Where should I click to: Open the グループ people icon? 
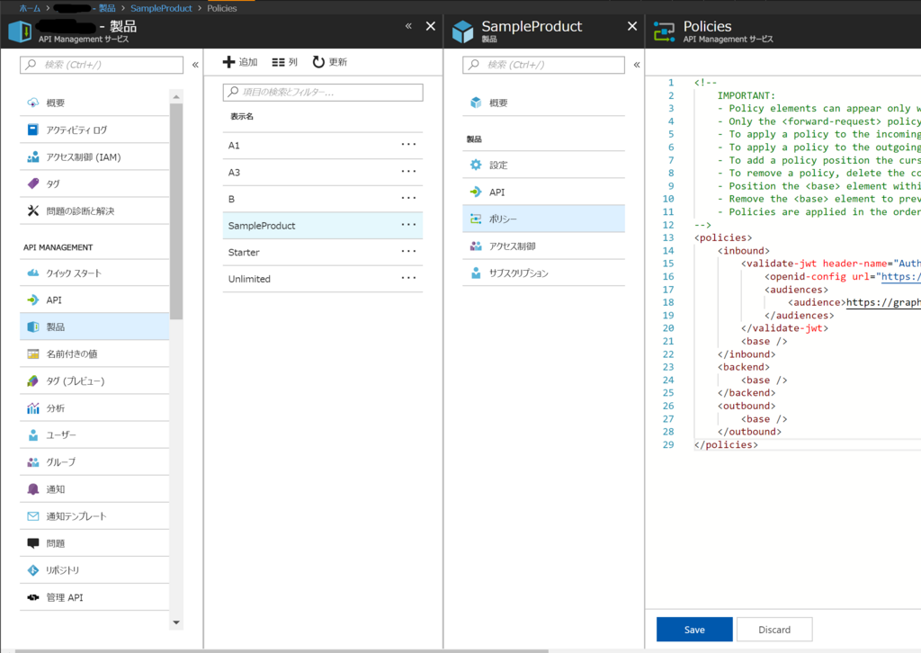point(33,462)
